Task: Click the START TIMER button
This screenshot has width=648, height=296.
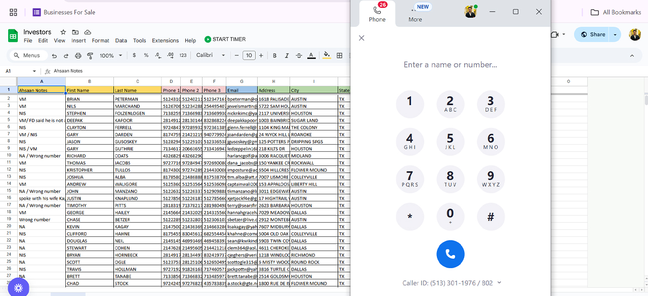Action: coord(225,39)
